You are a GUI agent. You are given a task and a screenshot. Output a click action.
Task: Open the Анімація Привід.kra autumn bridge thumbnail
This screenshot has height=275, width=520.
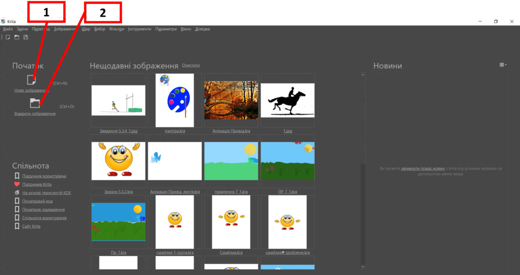[231, 101]
